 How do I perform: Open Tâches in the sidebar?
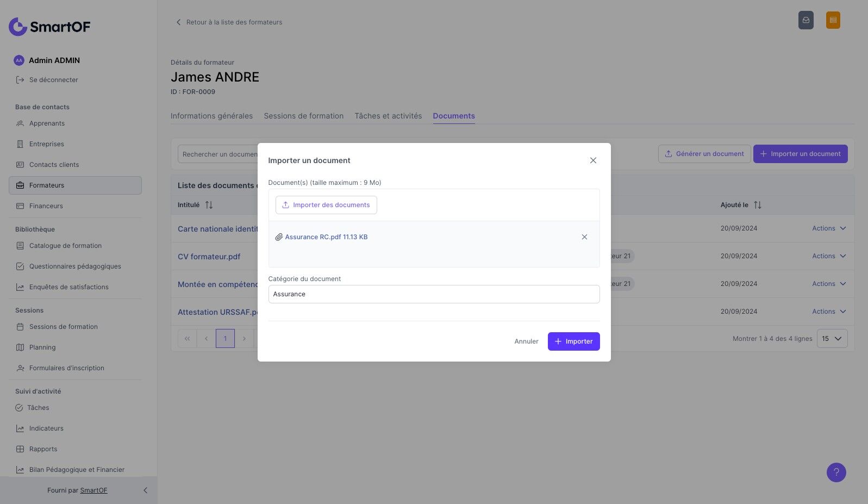click(x=75, y=408)
